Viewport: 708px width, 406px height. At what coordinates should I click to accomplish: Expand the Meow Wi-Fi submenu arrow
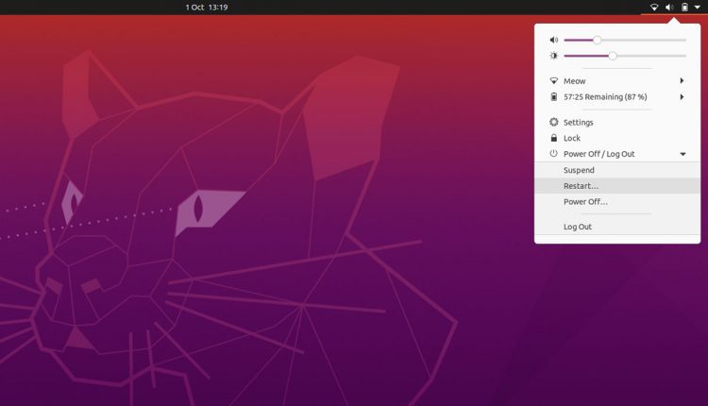(682, 81)
